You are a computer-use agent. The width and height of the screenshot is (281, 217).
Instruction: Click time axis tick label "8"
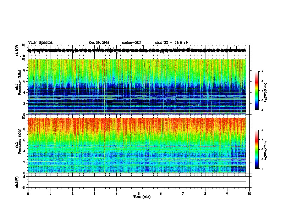(x=205, y=194)
